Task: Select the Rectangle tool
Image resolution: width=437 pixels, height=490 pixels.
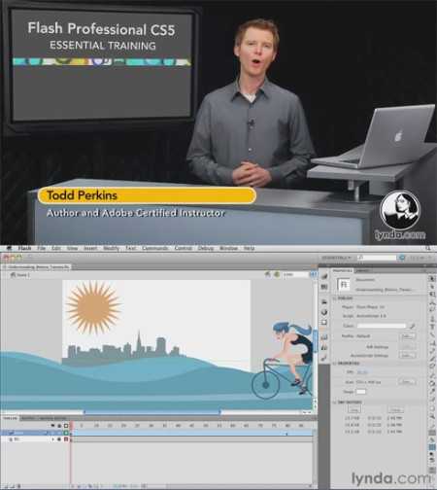Action: (x=432, y=343)
